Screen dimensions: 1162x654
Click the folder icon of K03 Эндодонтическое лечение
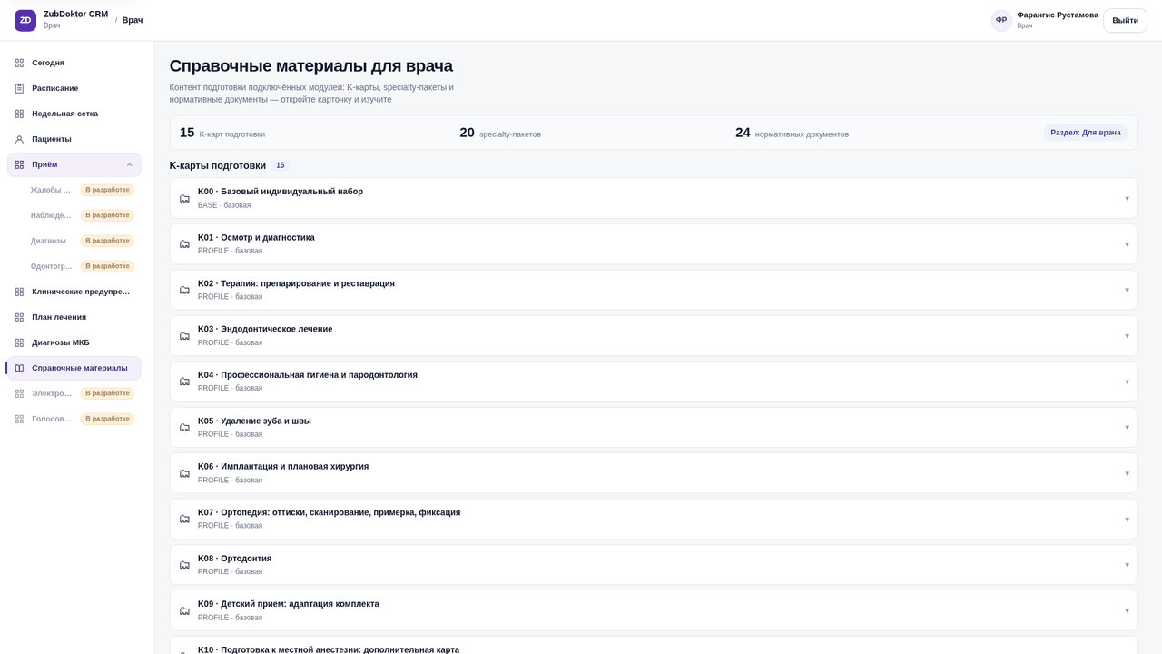click(x=184, y=335)
